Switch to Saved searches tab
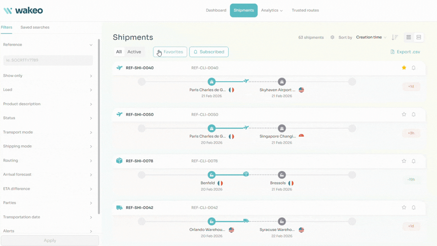 point(35,27)
